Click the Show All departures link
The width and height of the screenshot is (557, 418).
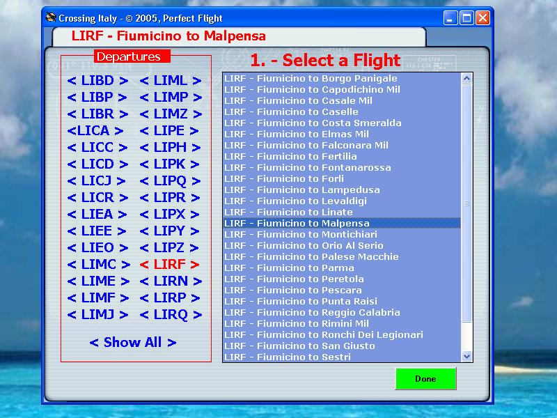[x=133, y=342]
